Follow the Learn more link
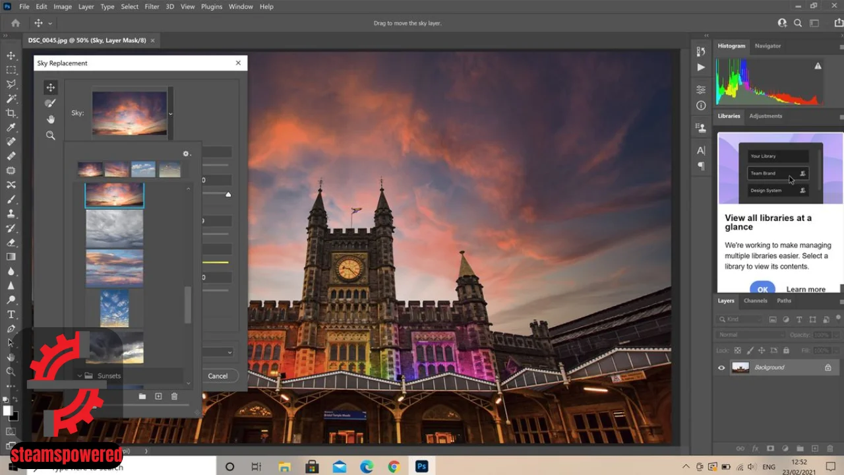 click(x=806, y=289)
